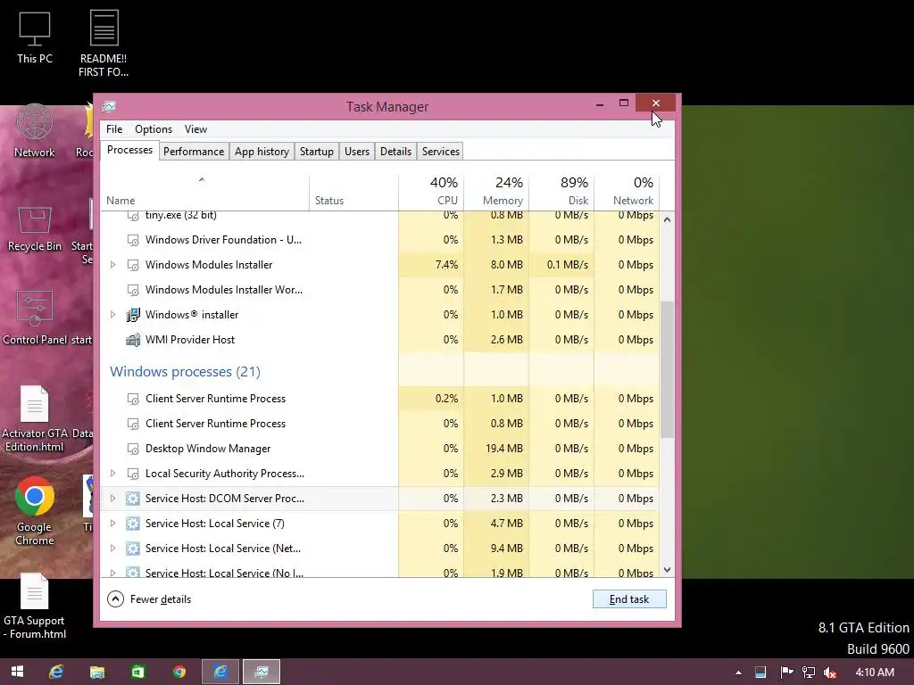This screenshot has height=685, width=914.
Task: Select Desktop Window Manager icon
Action: [x=133, y=450]
